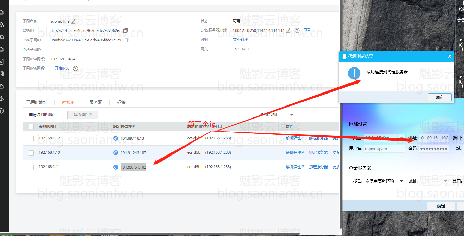Viewport: 464px width, 236px height.
Task: Click the 绑定的弹性IP column header
Action: [124, 127]
